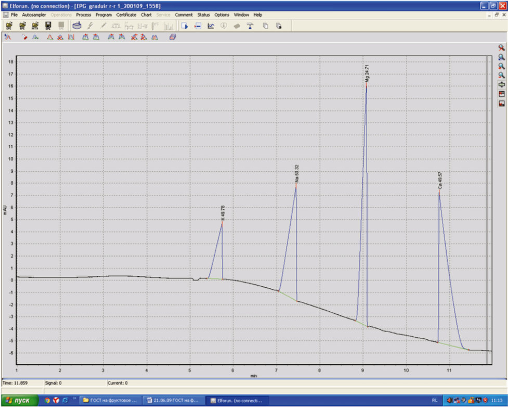Click the black floppy disk save icon
508x407 pixels.
tap(48, 26)
